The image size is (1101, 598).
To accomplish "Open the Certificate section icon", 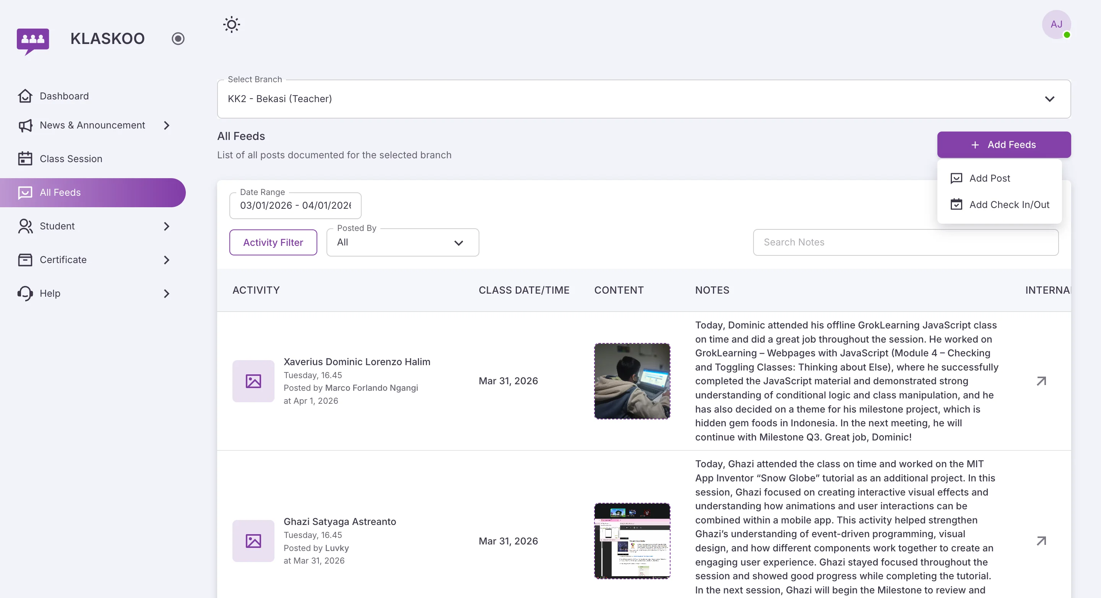I will 25,260.
